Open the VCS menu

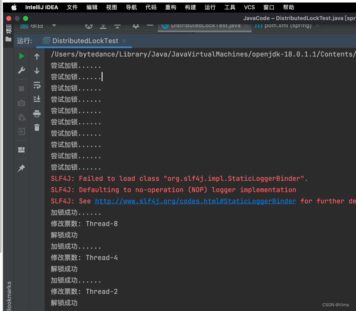[x=249, y=7]
